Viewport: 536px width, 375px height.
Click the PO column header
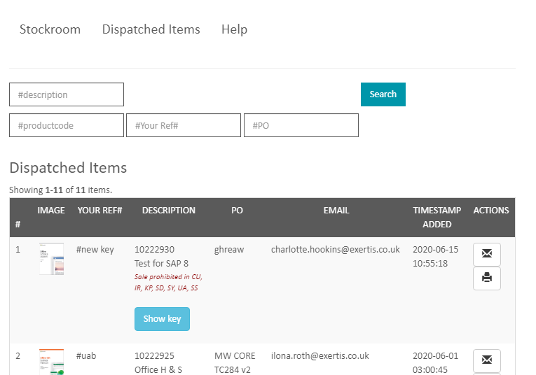(x=237, y=210)
